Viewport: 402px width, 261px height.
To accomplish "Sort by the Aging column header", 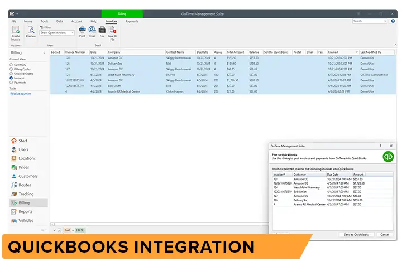I will pos(219,52).
